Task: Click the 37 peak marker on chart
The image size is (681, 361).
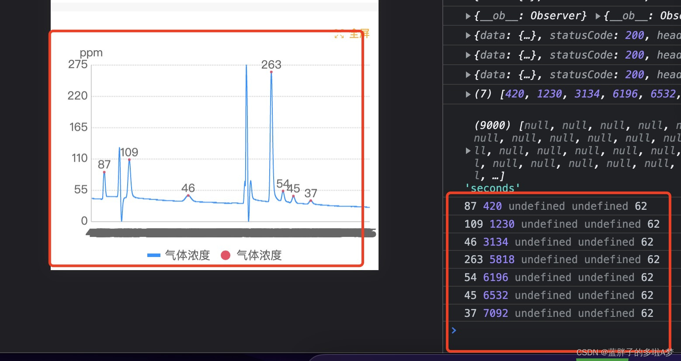Action: pos(311,201)
